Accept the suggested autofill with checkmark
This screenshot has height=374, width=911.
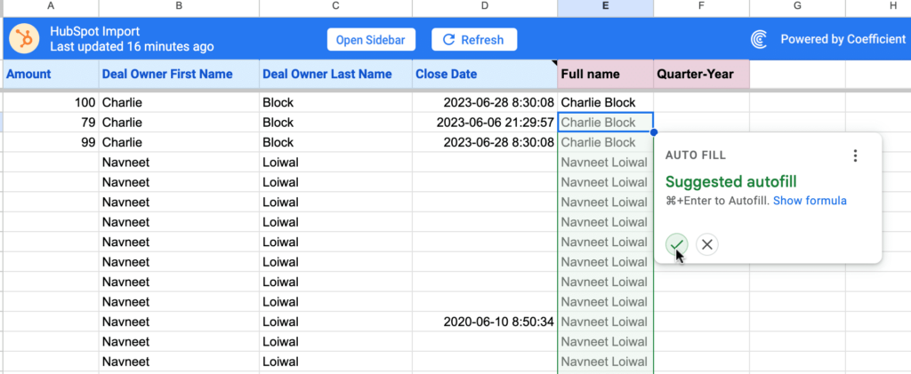[677, 244]
